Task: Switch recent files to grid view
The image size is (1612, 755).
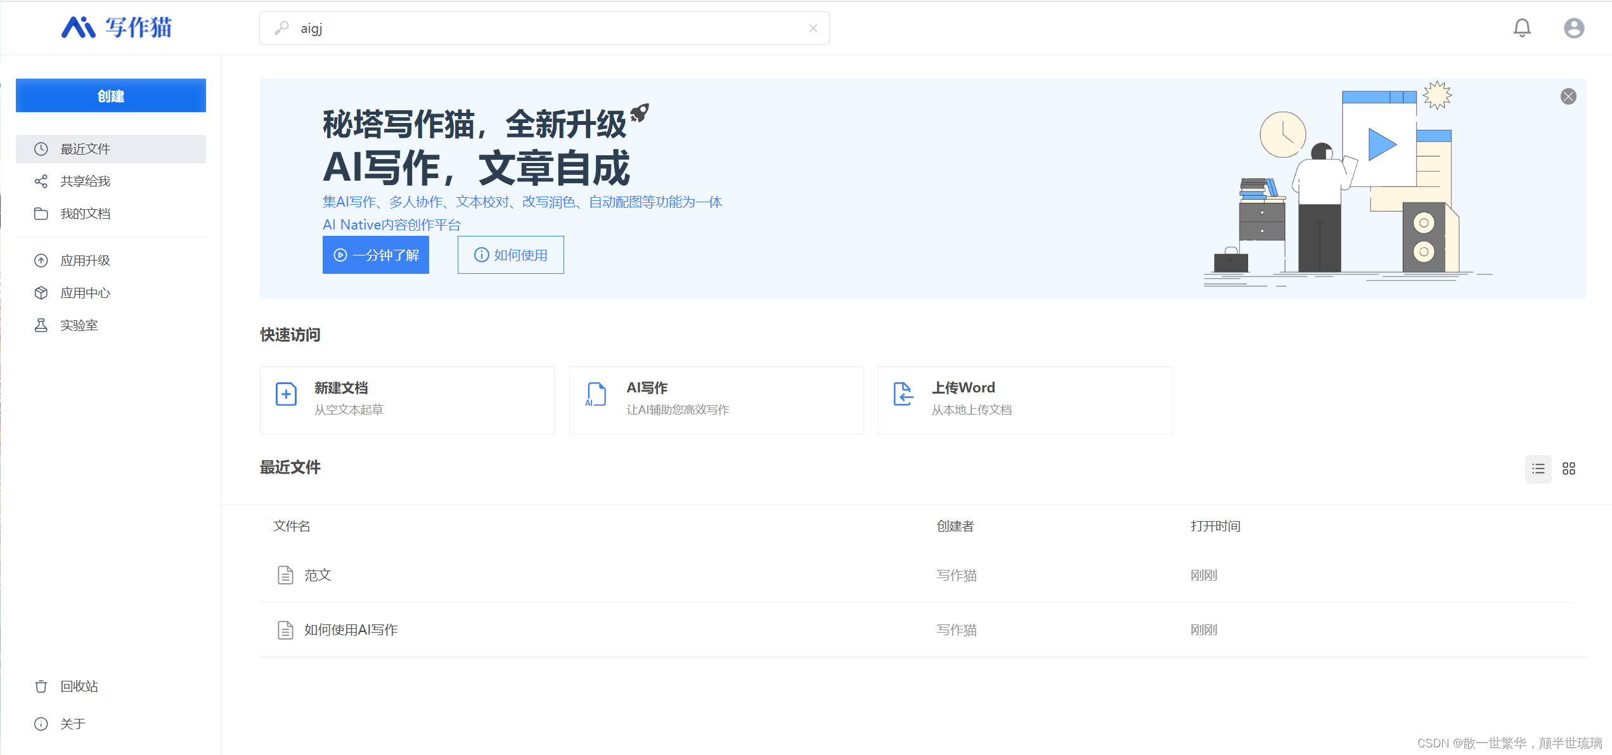Action: pyautogui.click(x=1569, y=469)
